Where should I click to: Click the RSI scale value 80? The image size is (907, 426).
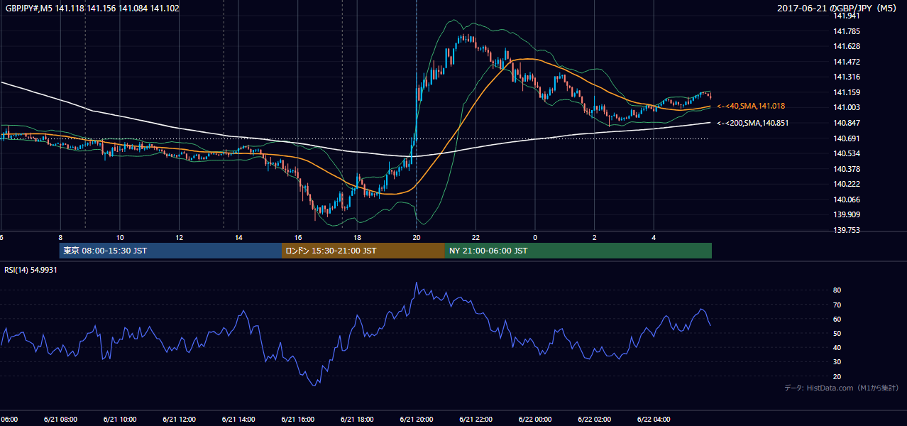pos(837,290)
